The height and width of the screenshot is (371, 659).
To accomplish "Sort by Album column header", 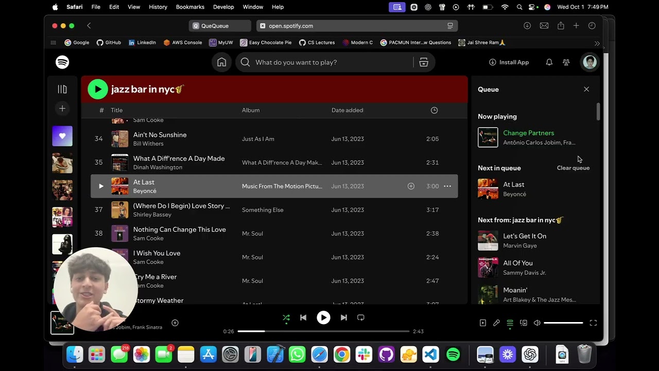I will (251, 110).
